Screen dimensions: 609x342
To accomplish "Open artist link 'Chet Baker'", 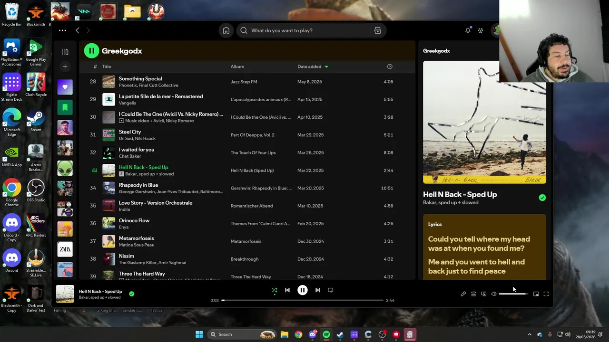I will point(130,156).
